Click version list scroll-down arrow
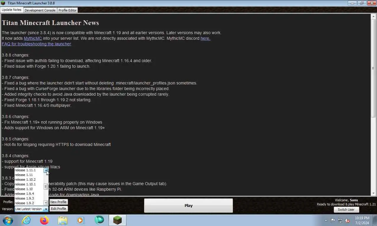This screenshot has width=377, height=226. [x=46, y=203]
